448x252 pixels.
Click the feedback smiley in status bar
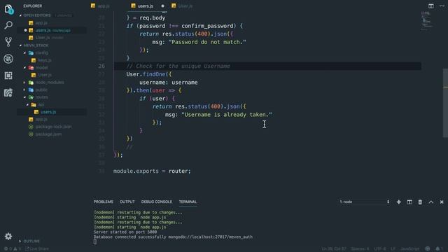428,249
